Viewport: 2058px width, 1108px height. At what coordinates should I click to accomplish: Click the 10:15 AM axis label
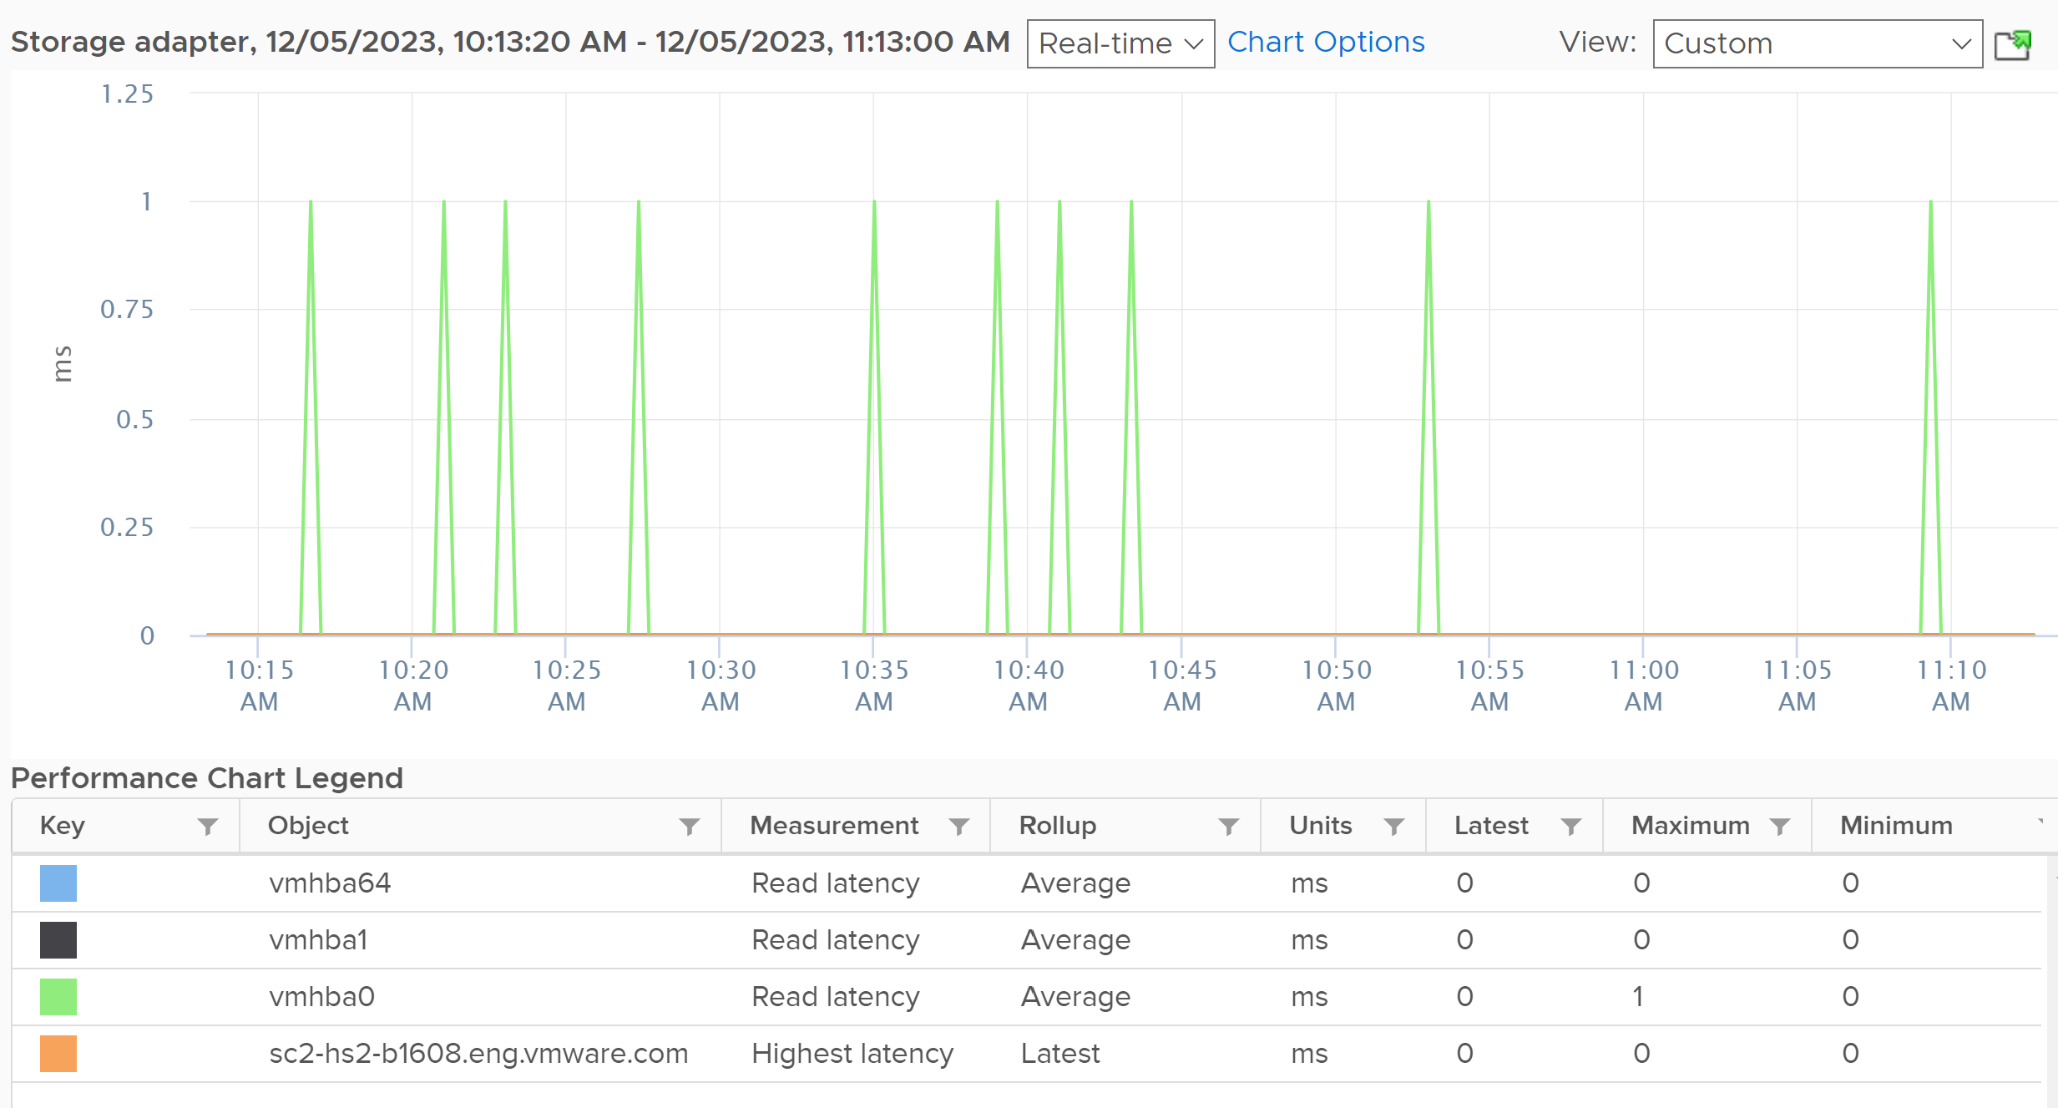(x=259, y=686)
